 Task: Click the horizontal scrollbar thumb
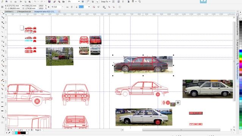(181, 130)
